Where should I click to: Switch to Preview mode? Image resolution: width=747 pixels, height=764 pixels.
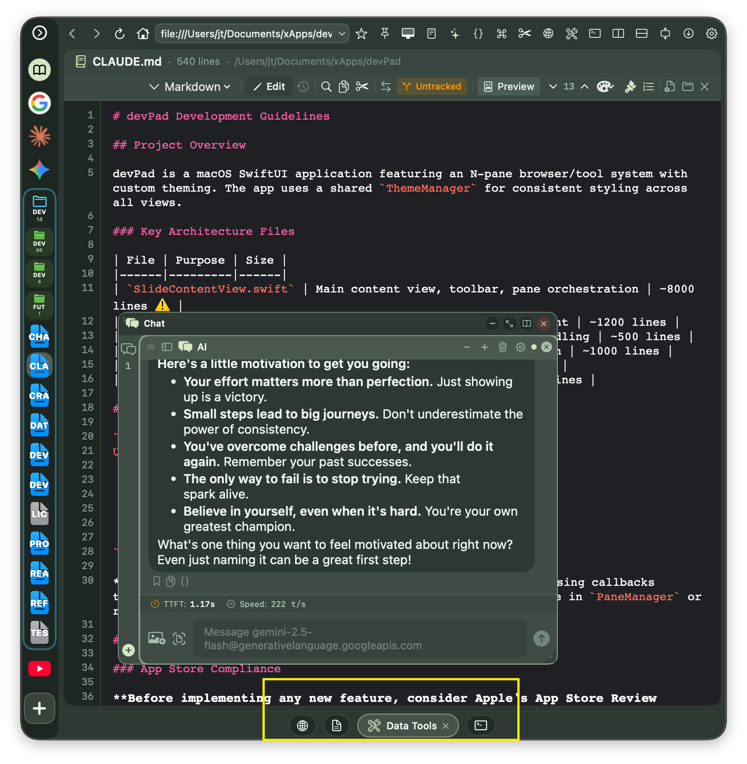tap(508, 86)
